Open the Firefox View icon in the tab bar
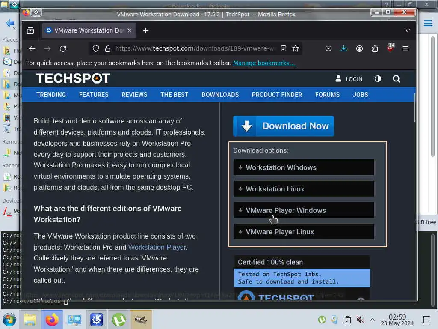This screenshot has height=329, width=438. click(x=30, y=30)
